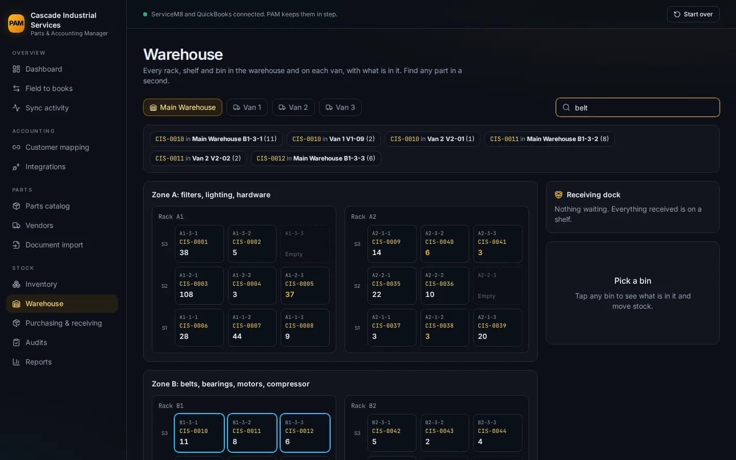Viewport: 736px width, 460px height.
Task: Open Purchasing & receiving page
Action: [x=62, y=323]
